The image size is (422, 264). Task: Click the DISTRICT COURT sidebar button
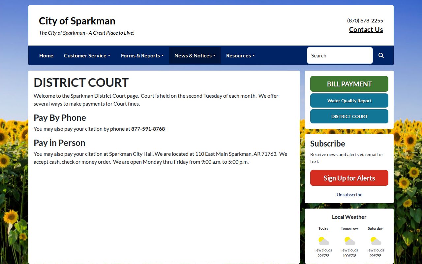349,116
